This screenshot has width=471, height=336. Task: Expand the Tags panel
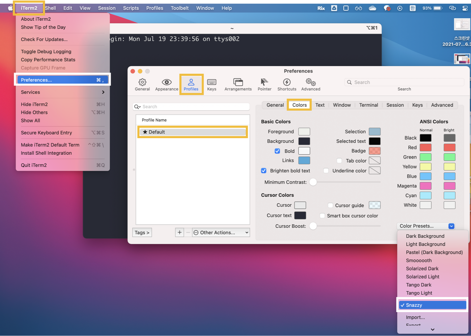tap(142, 233)
